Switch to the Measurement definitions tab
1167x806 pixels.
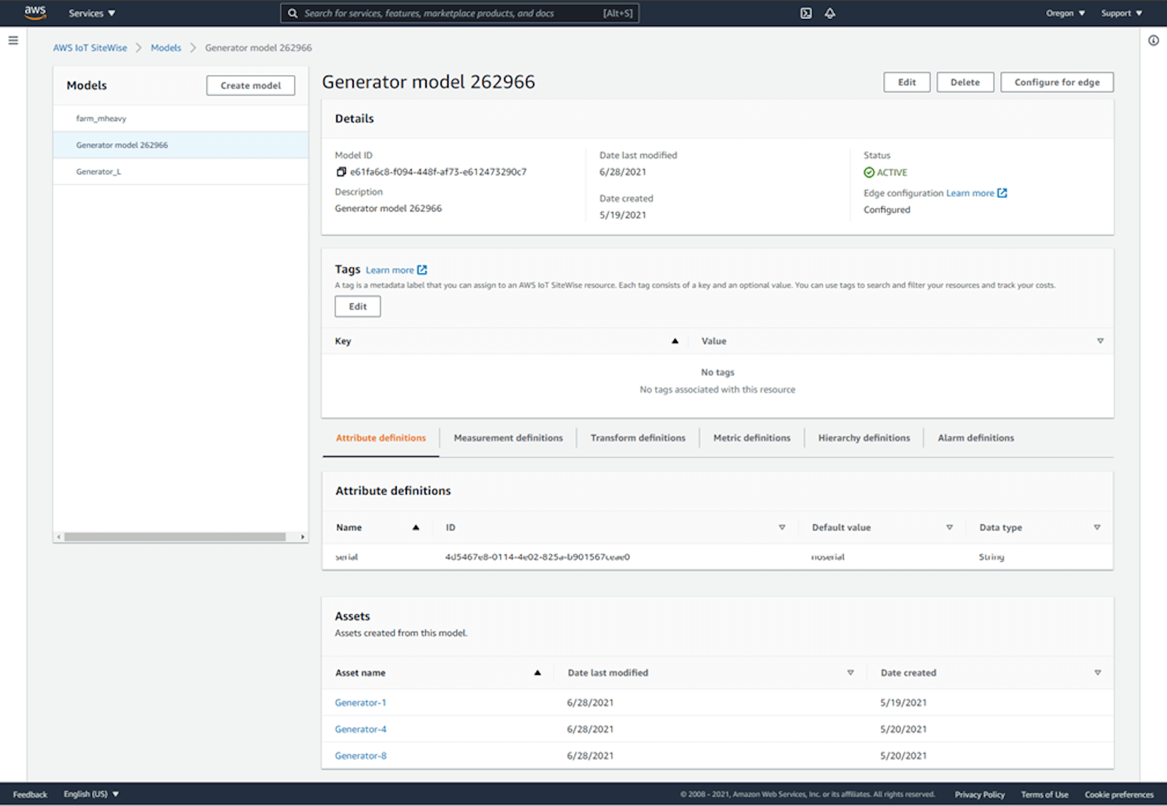tap(508, 438)
